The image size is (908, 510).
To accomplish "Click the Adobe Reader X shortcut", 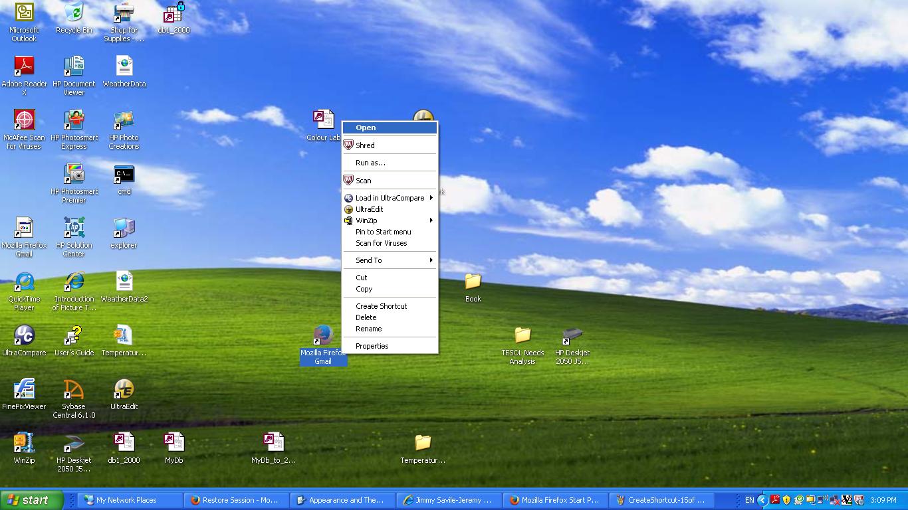I will (24, 67).
